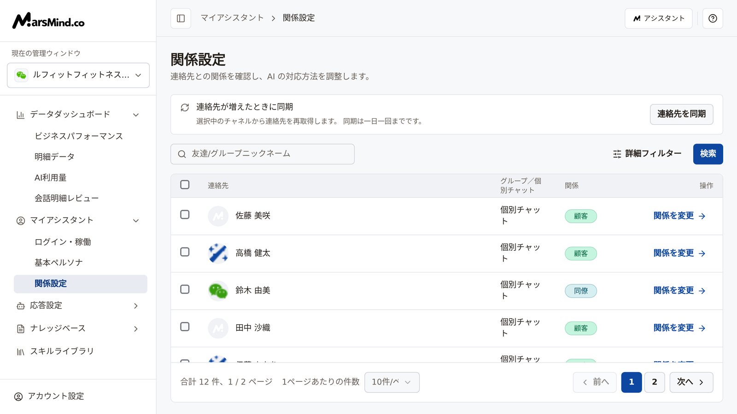Open スキルライブラリ in the sidebar

(62, 351)
